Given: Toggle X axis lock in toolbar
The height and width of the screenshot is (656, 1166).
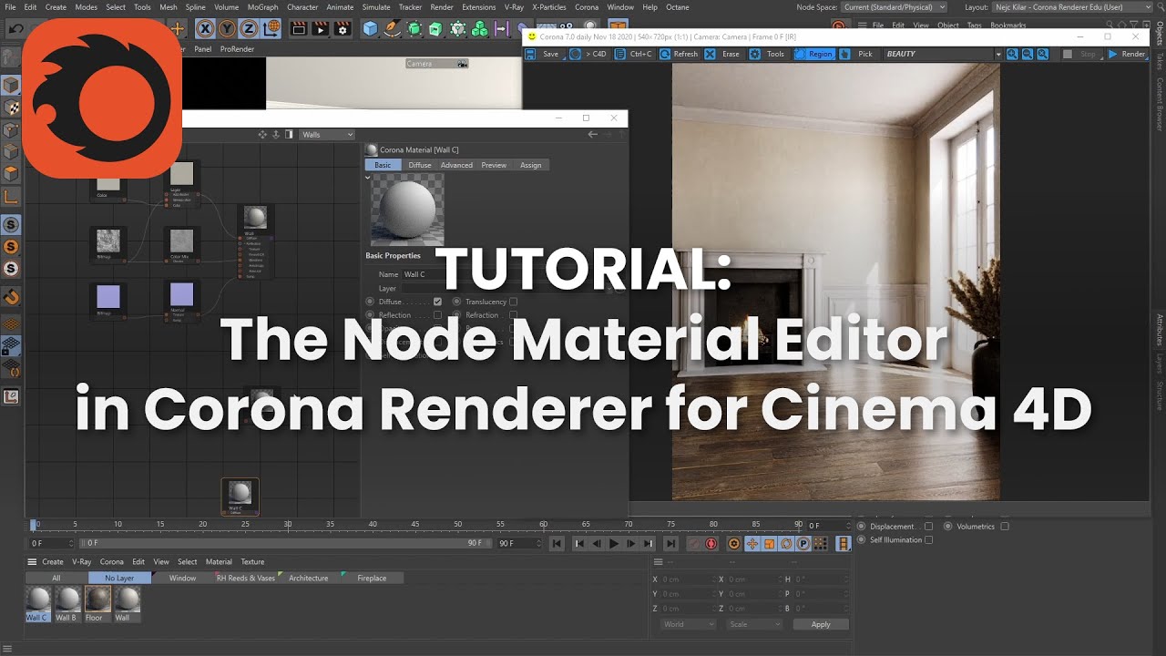Looking at the screenshot, I should pyautogui.click(x=205, y=29).
